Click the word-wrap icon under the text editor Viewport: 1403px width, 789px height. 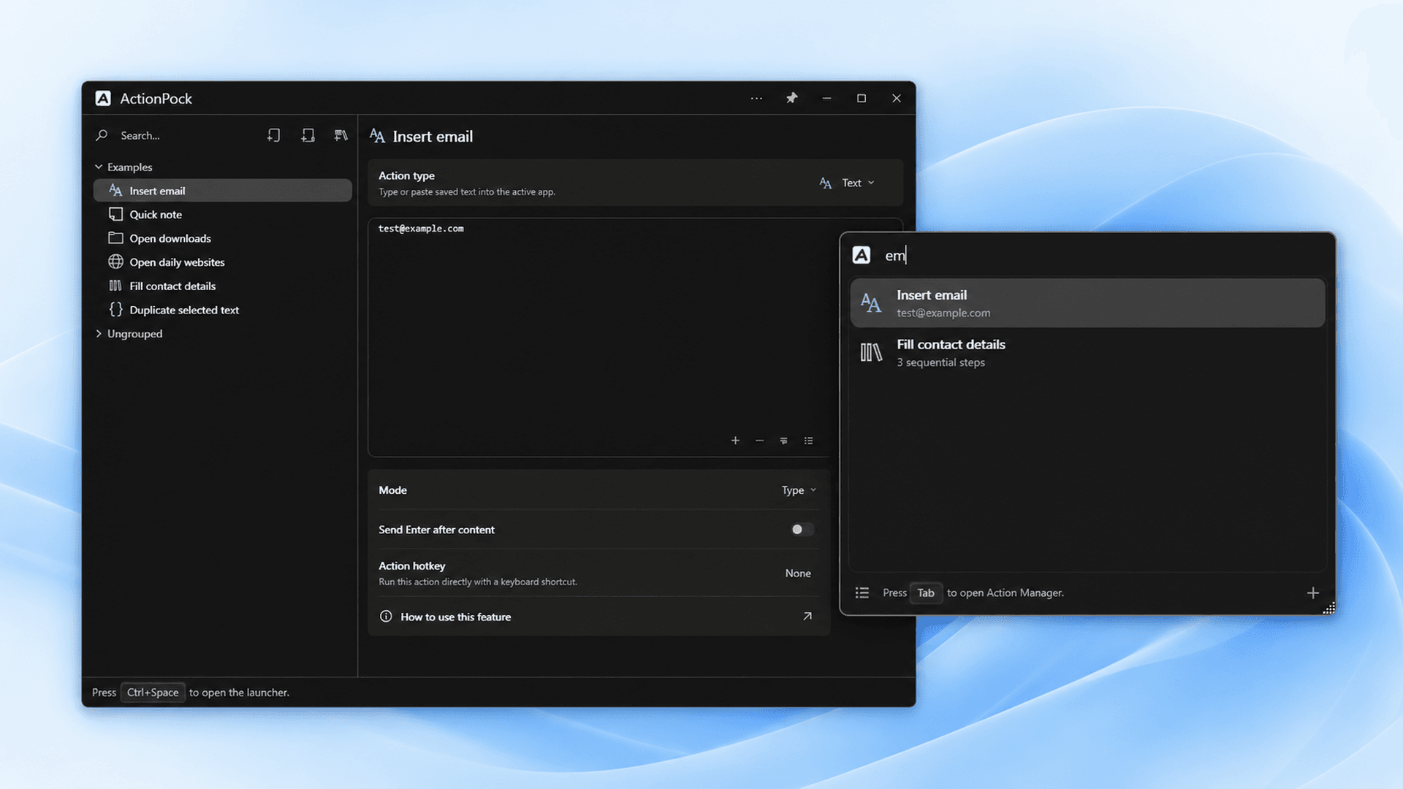tap(783, 441)
